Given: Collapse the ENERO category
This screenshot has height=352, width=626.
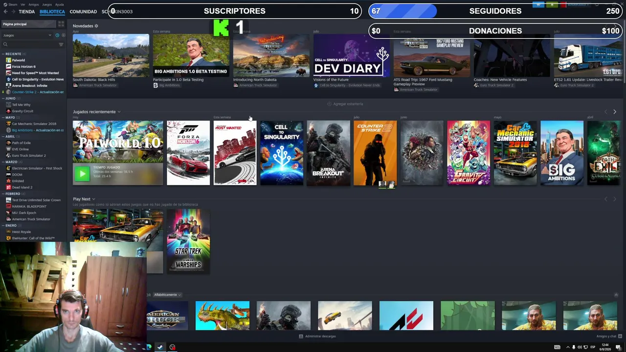Looking at the screenshot, I should [3, 225].
